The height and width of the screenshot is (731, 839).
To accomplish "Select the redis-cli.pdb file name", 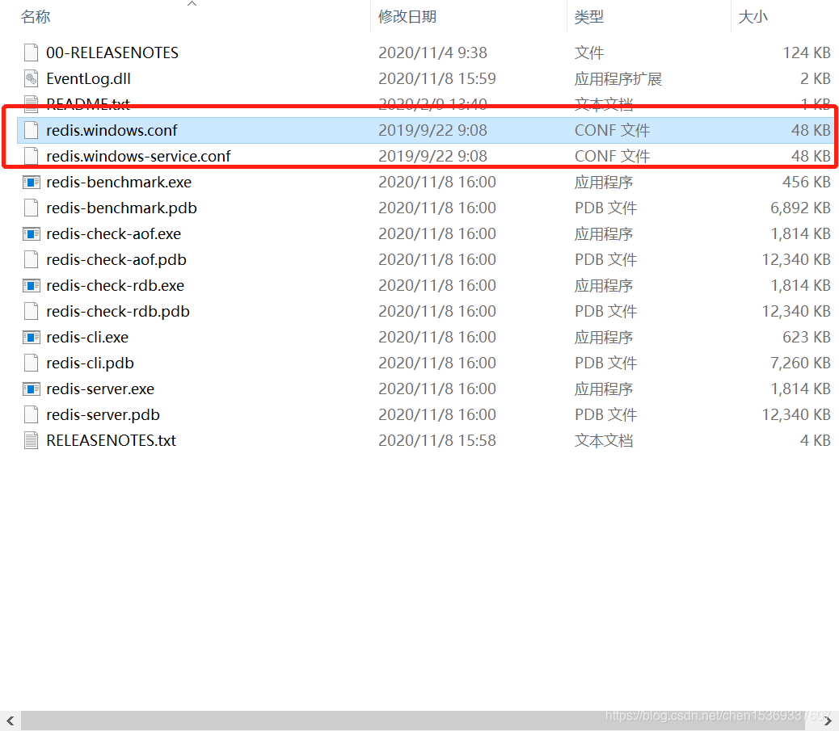I will [x=91, y=363].
